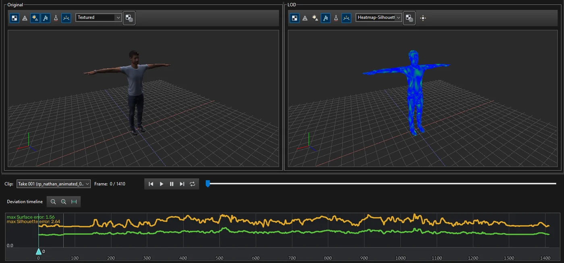Toggle the sixth icon in Original toolbar
This screenshot has height=263, width=564.
[66, 18]
